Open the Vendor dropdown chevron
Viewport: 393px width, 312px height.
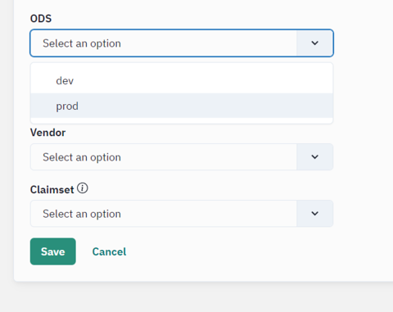[x=314, y=157]
